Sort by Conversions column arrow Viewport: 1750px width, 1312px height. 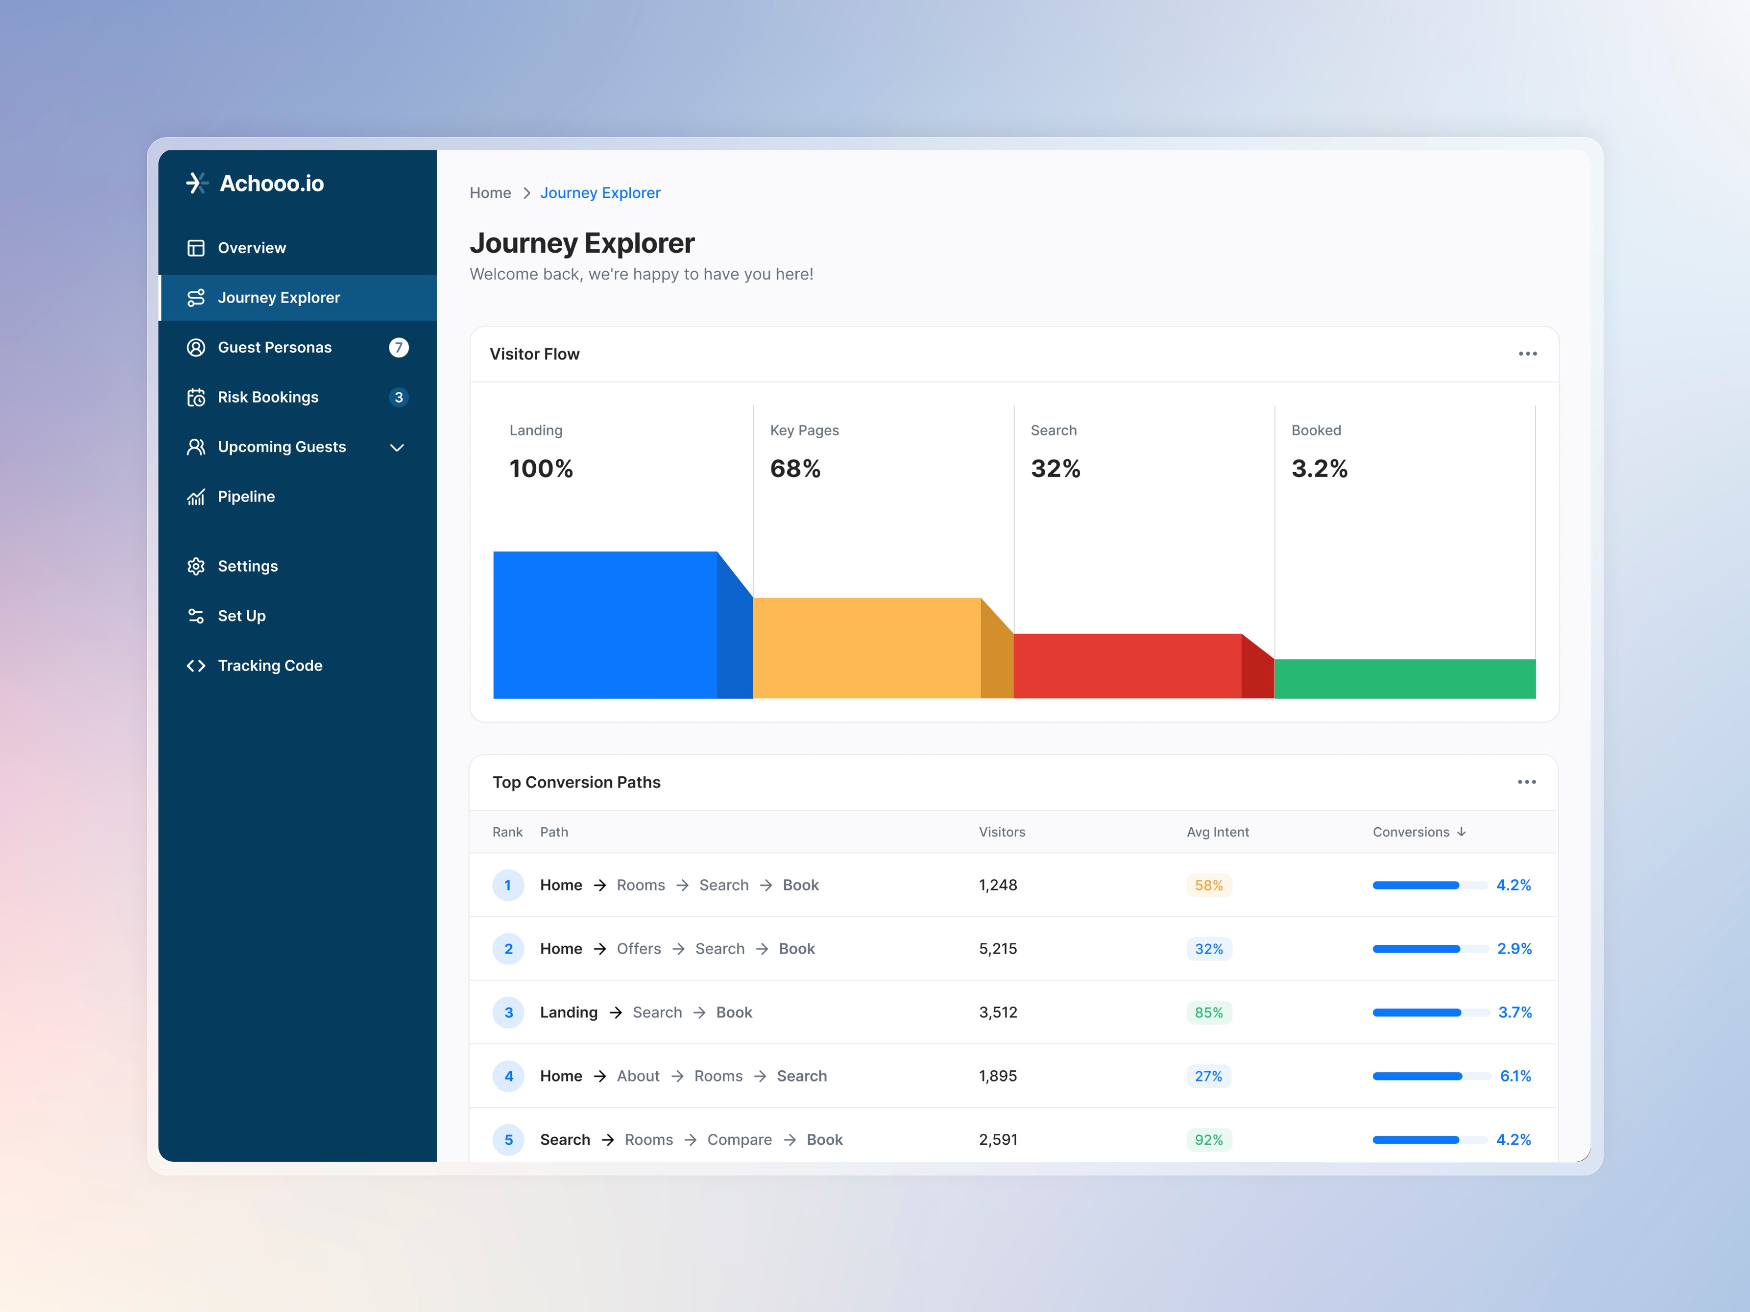[x=1461, y=832]
